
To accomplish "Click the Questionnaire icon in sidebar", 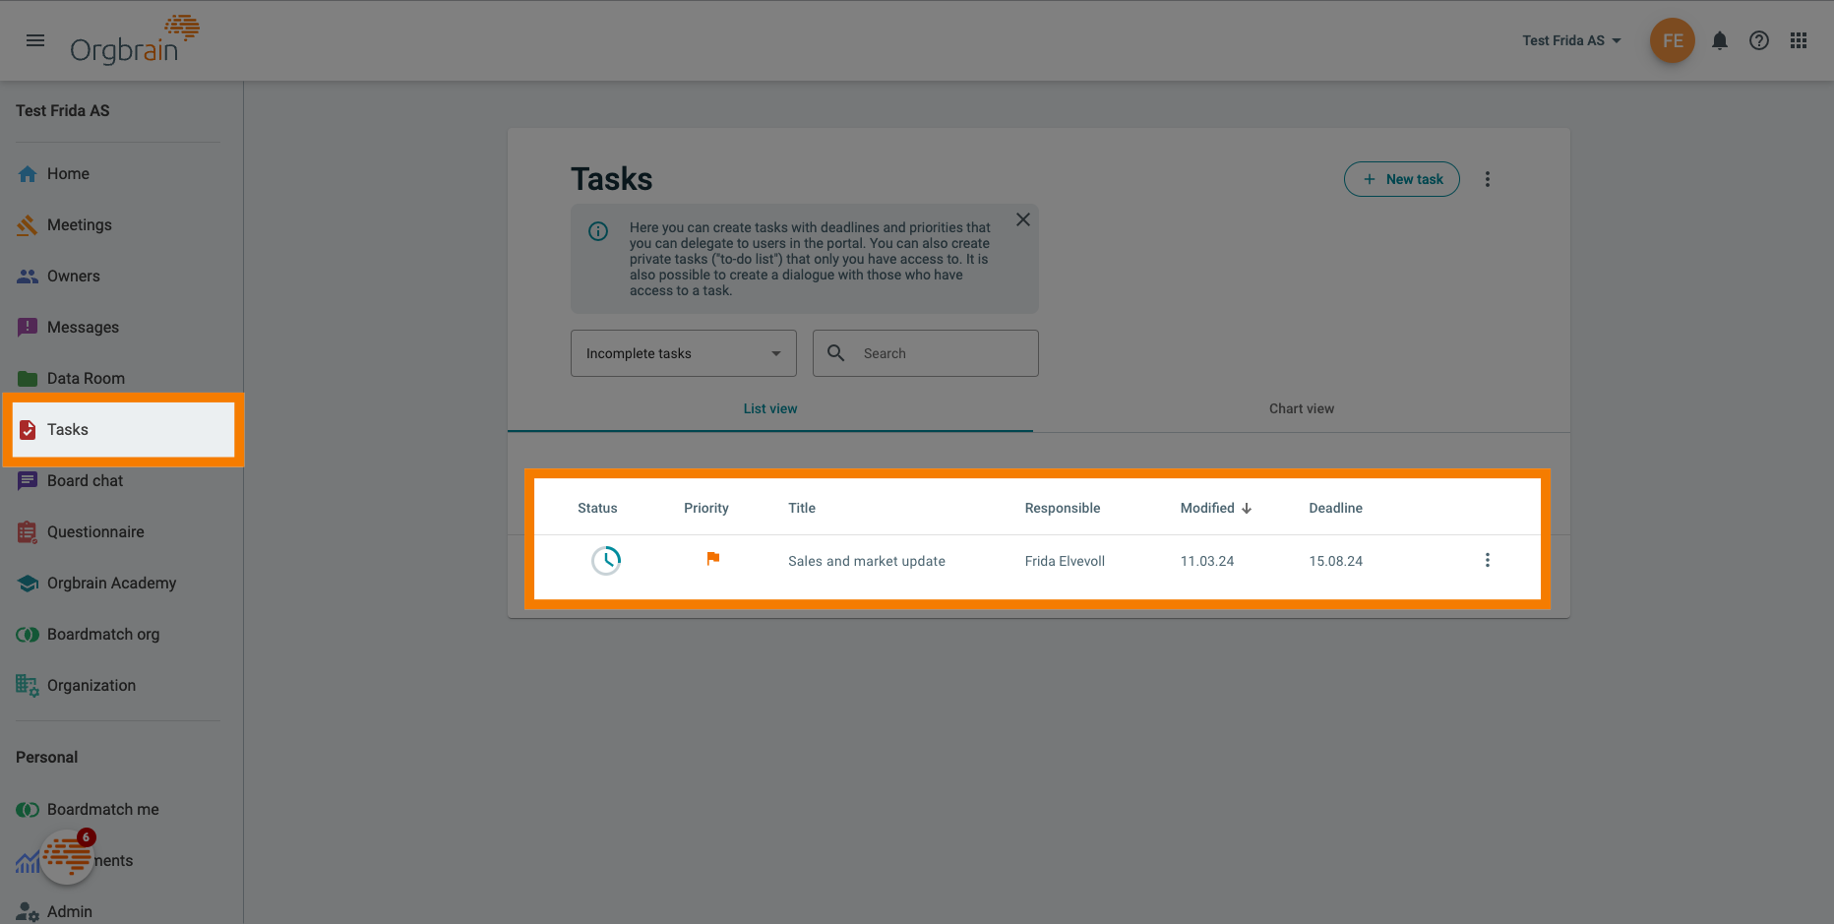I will point(27,531).
